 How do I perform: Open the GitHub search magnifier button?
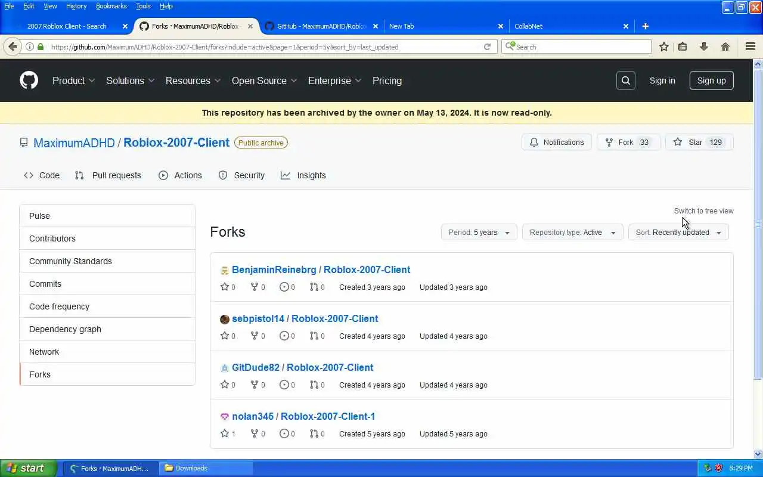625,80
